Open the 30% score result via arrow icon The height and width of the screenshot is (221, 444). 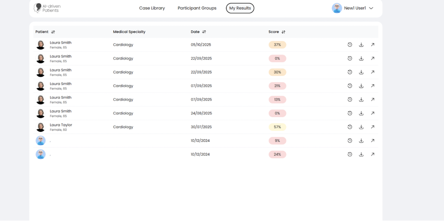(x=372, y=72)
